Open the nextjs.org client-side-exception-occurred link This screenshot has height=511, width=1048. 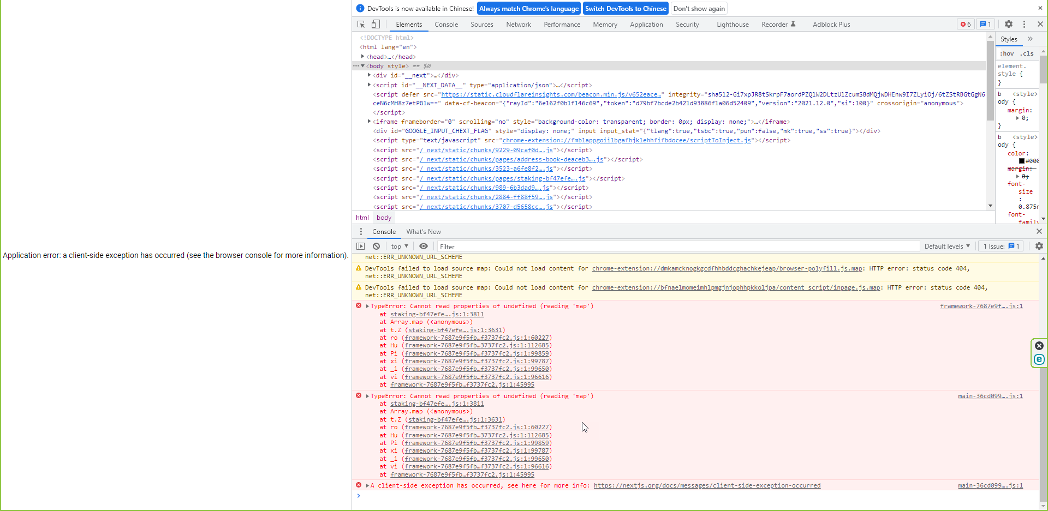coord(707,485)
